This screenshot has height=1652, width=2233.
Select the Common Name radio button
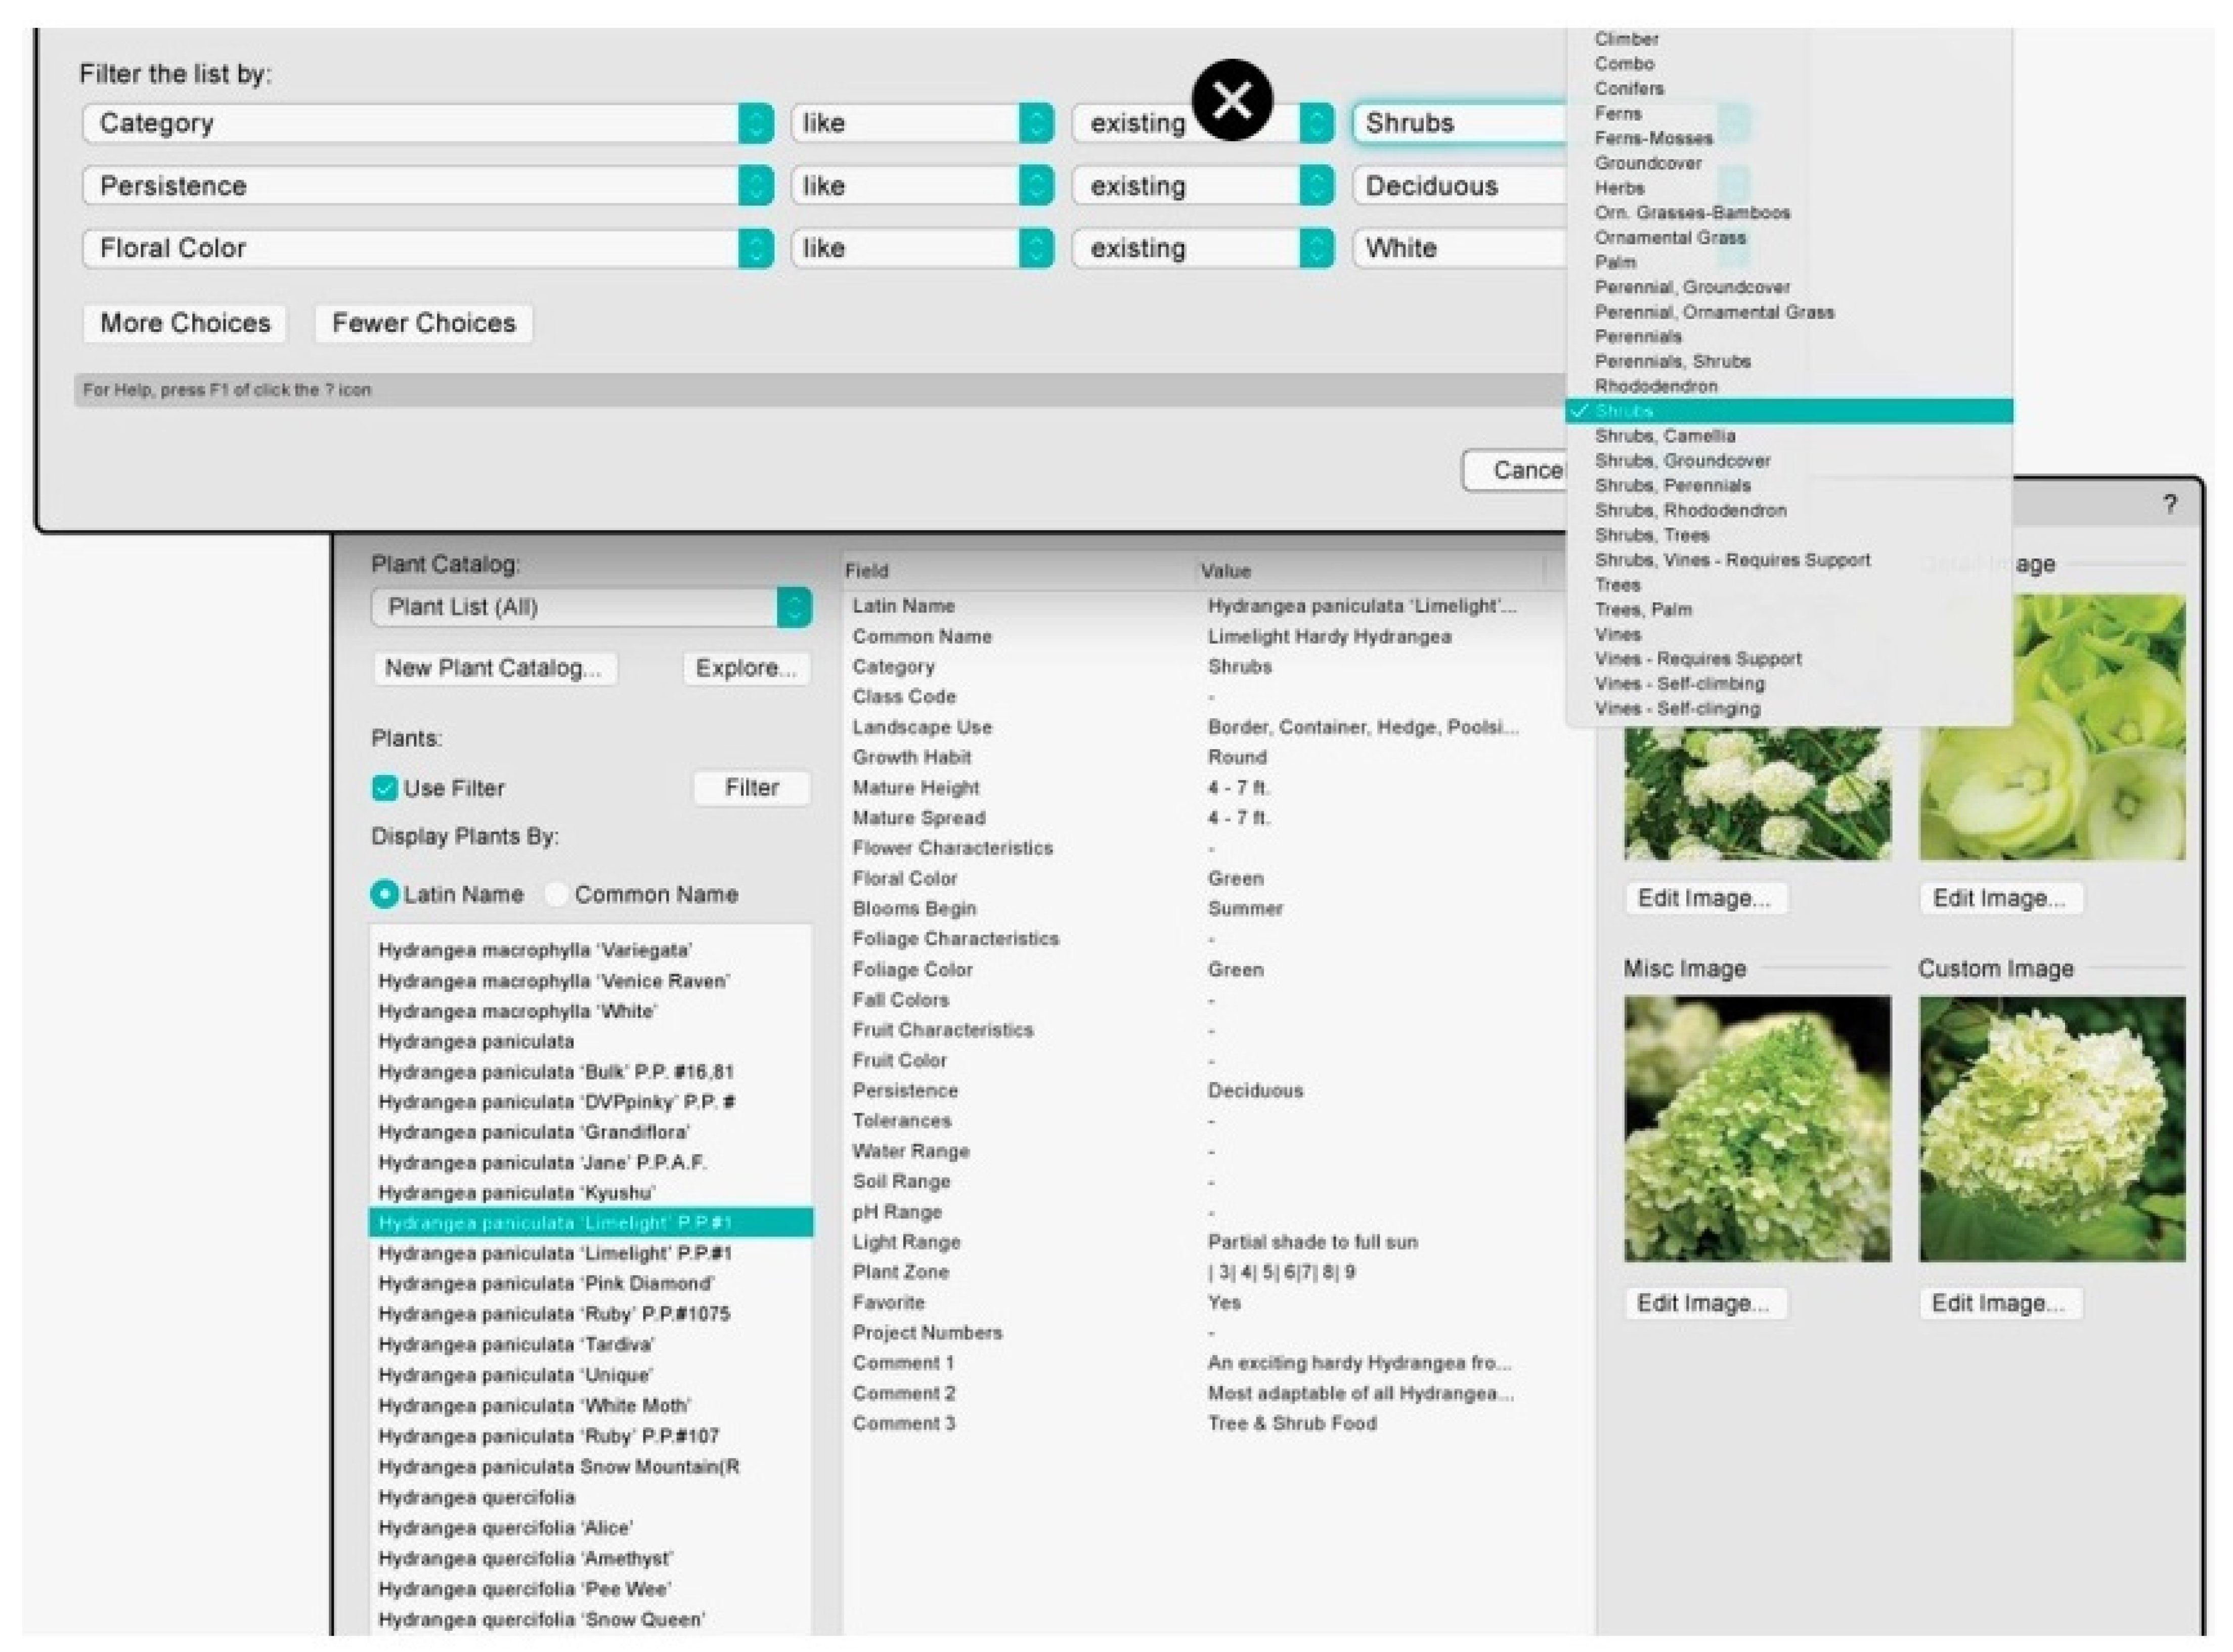click(556, 894)
